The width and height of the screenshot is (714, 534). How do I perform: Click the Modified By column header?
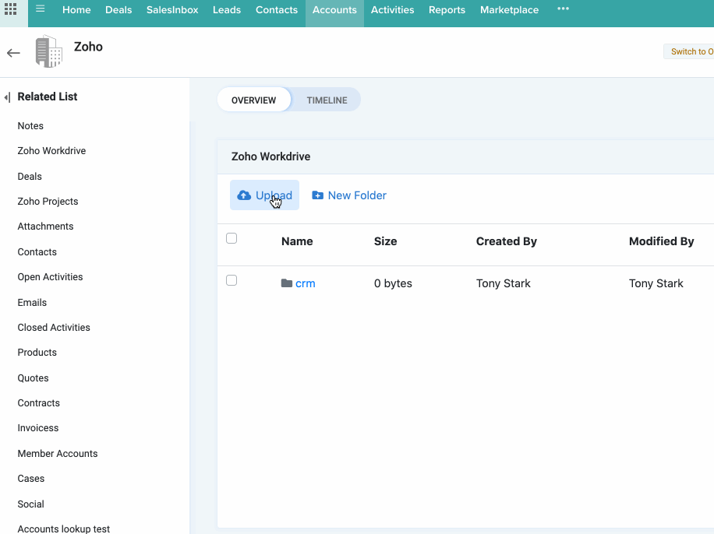(661, 241)
